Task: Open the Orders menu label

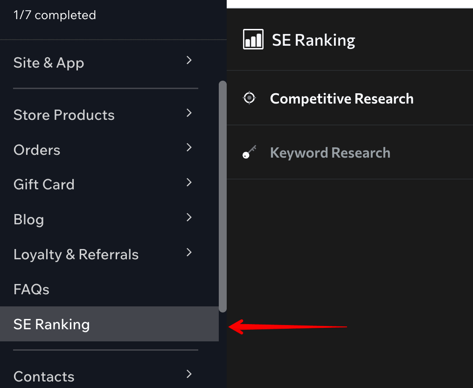Action: pos(37,150)
